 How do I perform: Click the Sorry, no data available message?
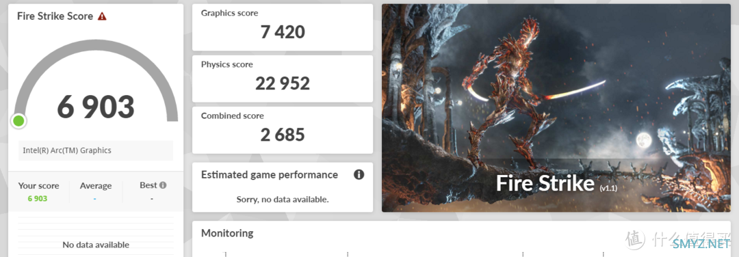tap(283, 199)
